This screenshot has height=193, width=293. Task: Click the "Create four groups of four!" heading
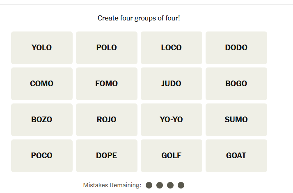pos(139,18)
